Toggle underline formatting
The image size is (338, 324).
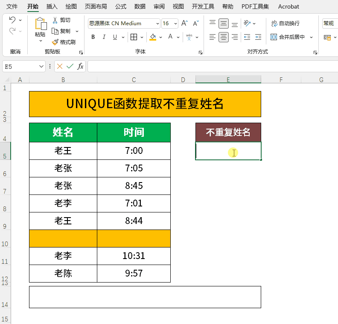(x=115, y=37)
